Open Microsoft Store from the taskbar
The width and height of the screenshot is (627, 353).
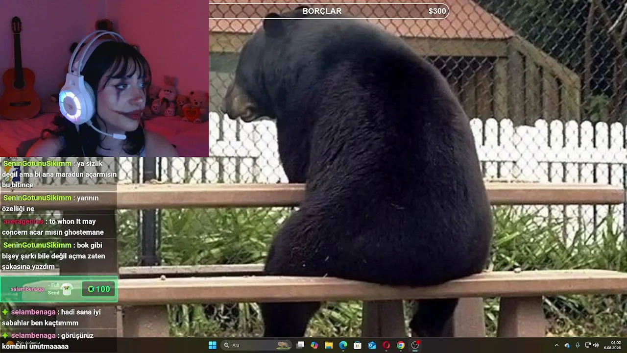(x=358, y=345)
